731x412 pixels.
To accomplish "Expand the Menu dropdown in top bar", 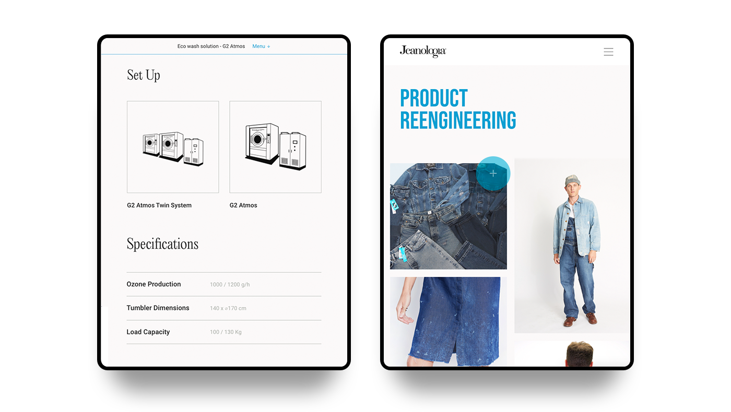I will tap(261, 46).
